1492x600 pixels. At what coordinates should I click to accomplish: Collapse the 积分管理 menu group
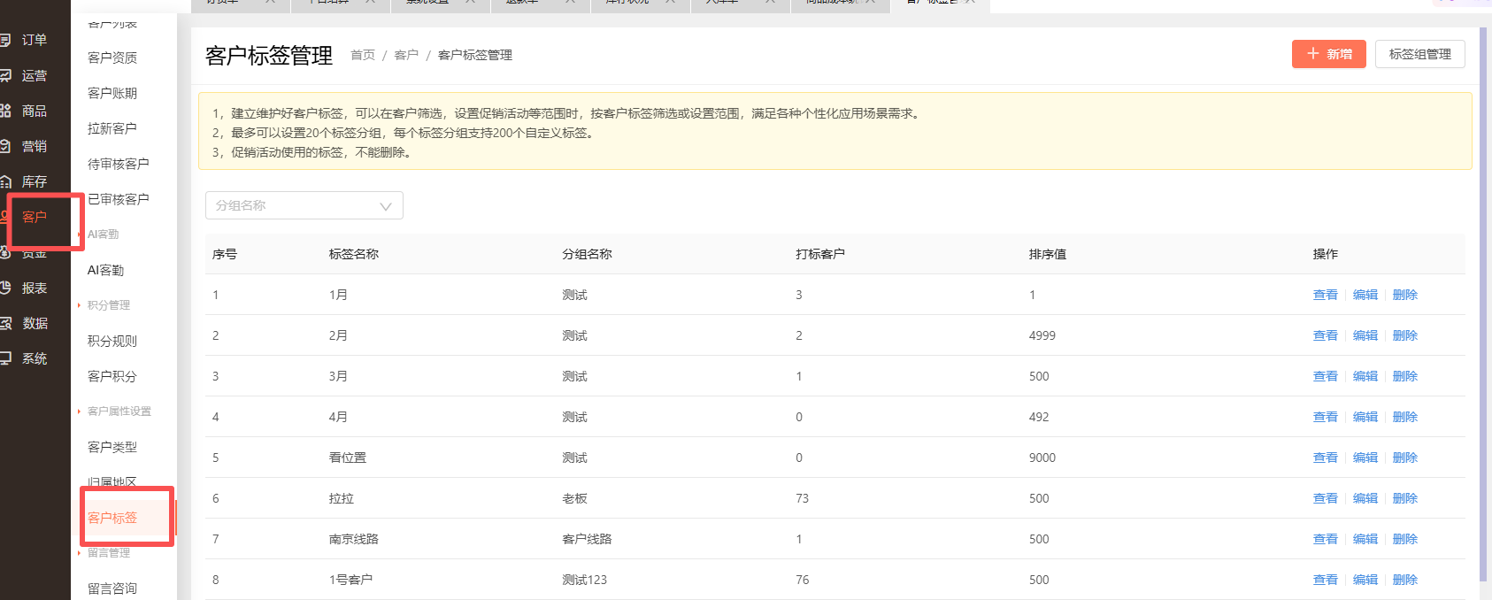click(x=108, y=305)
